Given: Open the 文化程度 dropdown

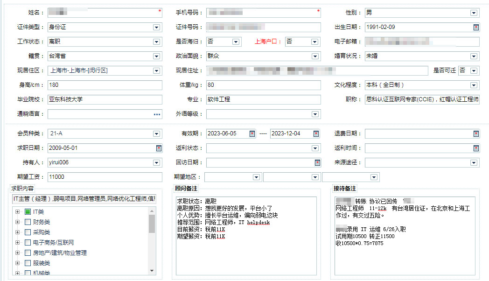Looking at the screenshot, I should 474,85.
